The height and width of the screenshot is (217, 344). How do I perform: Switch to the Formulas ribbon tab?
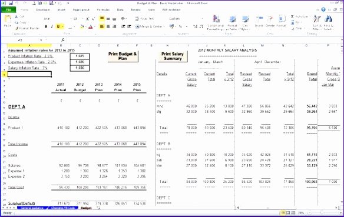(x=103, y=9)
